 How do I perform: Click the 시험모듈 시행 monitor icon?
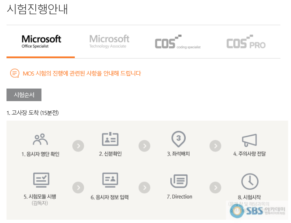[x=41, y=180]
